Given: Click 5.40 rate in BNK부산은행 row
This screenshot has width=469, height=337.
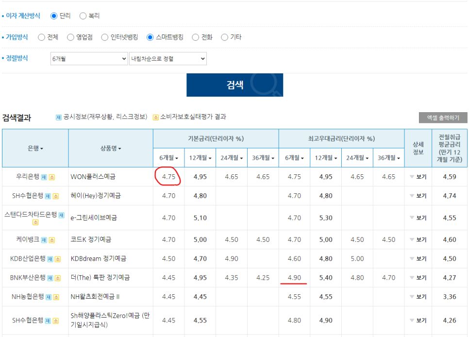Looking at the screenshot, I should pyautogui.click(x=326, y=278).
